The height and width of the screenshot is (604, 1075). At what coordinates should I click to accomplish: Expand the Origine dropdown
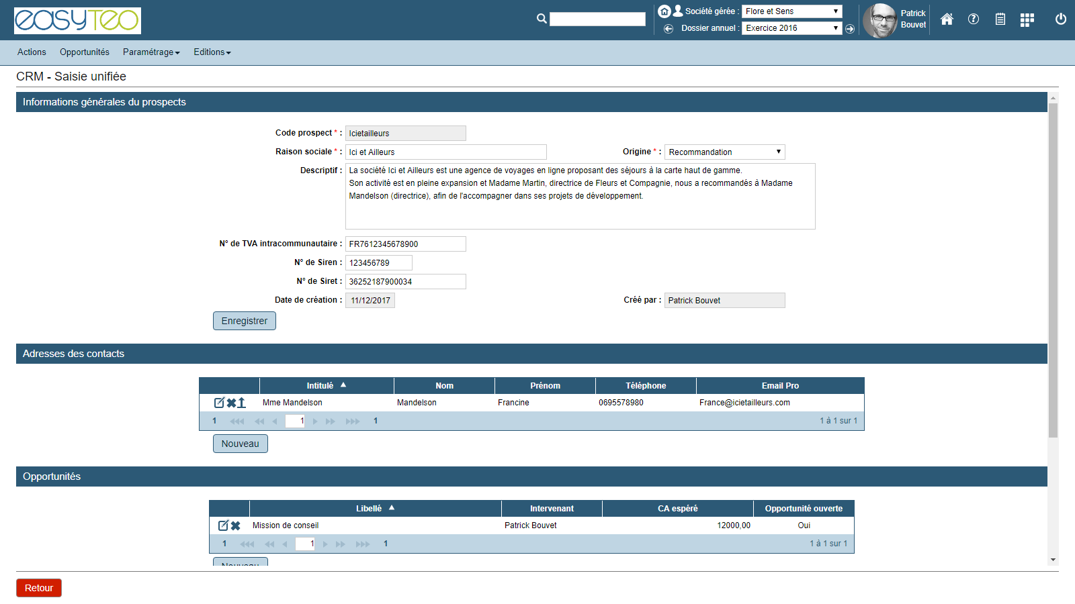[x=724, y=152]
